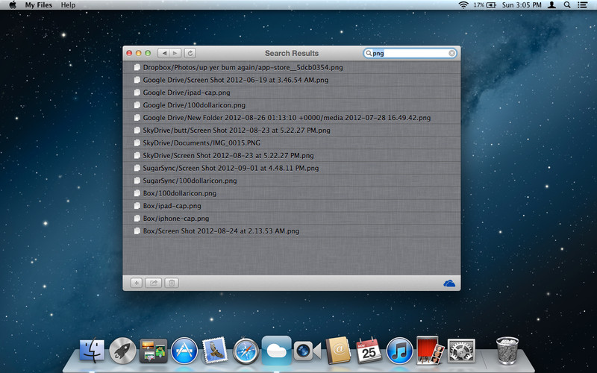Click the magnifier icon in search box

tap(368, 53)
